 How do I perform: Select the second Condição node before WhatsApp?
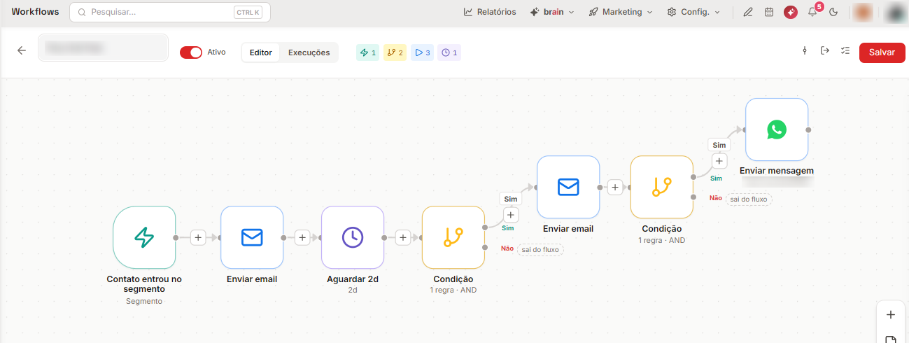662,187
